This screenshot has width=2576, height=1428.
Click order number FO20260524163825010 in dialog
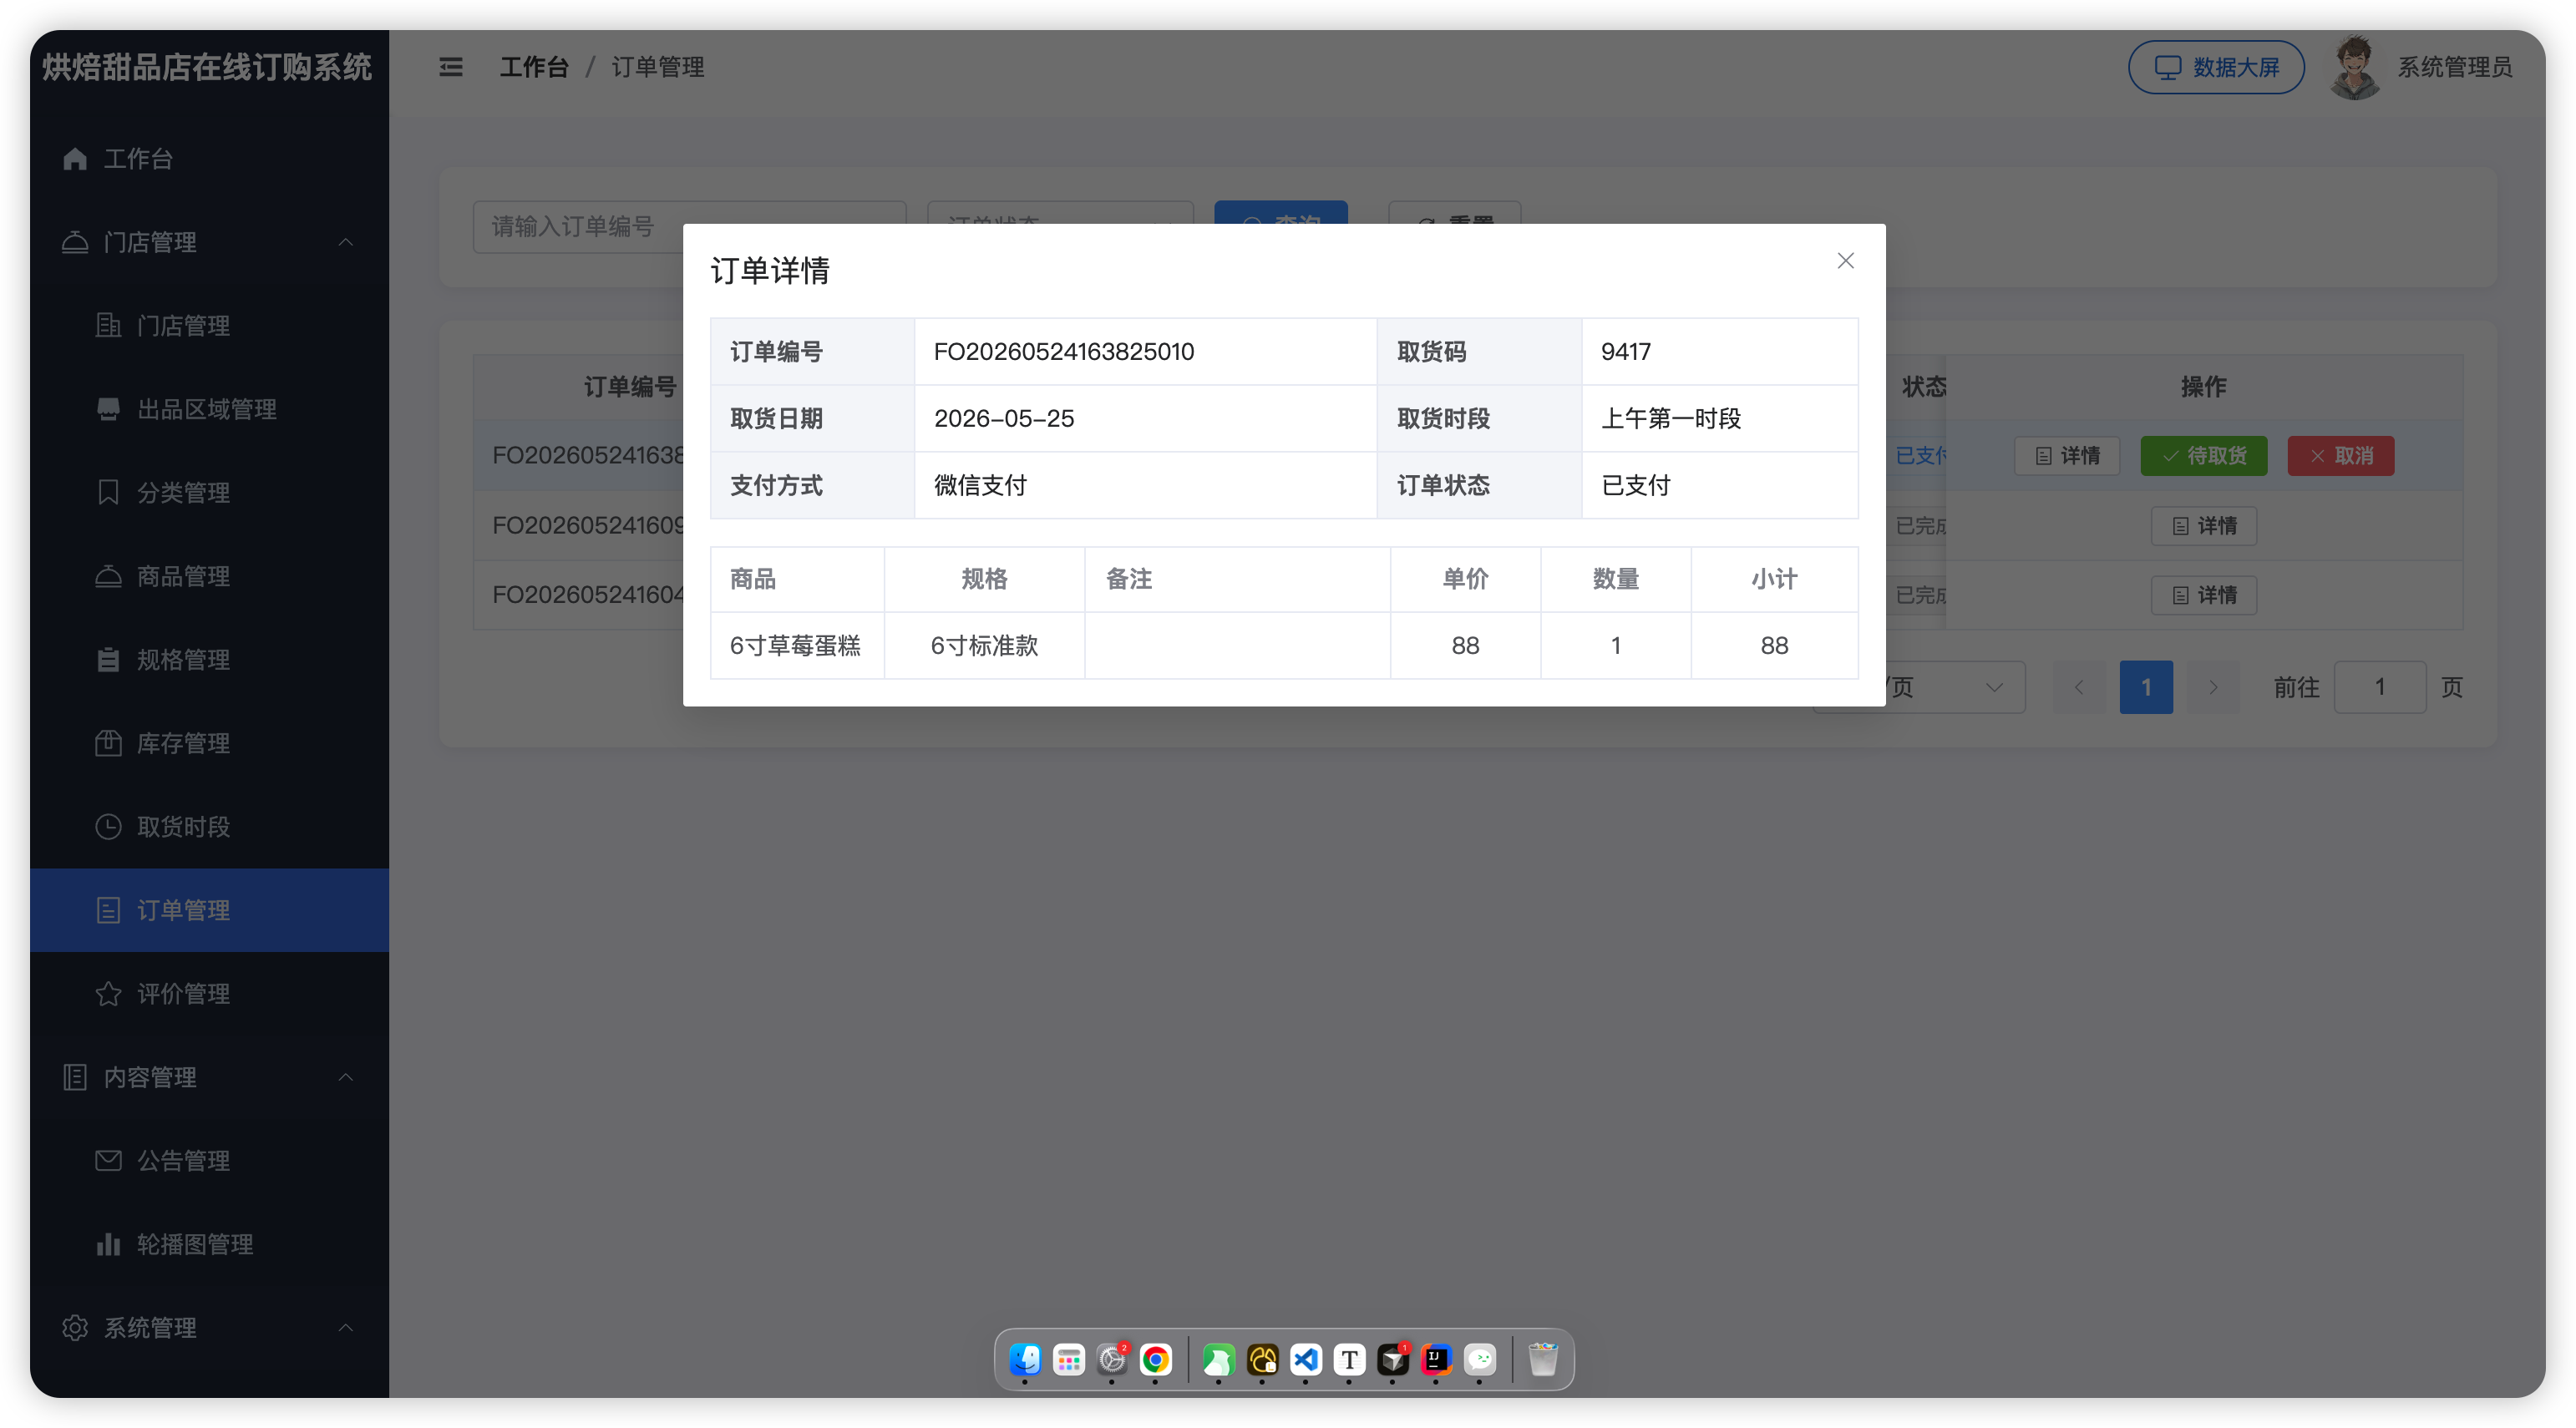(x=1064, y=351)
